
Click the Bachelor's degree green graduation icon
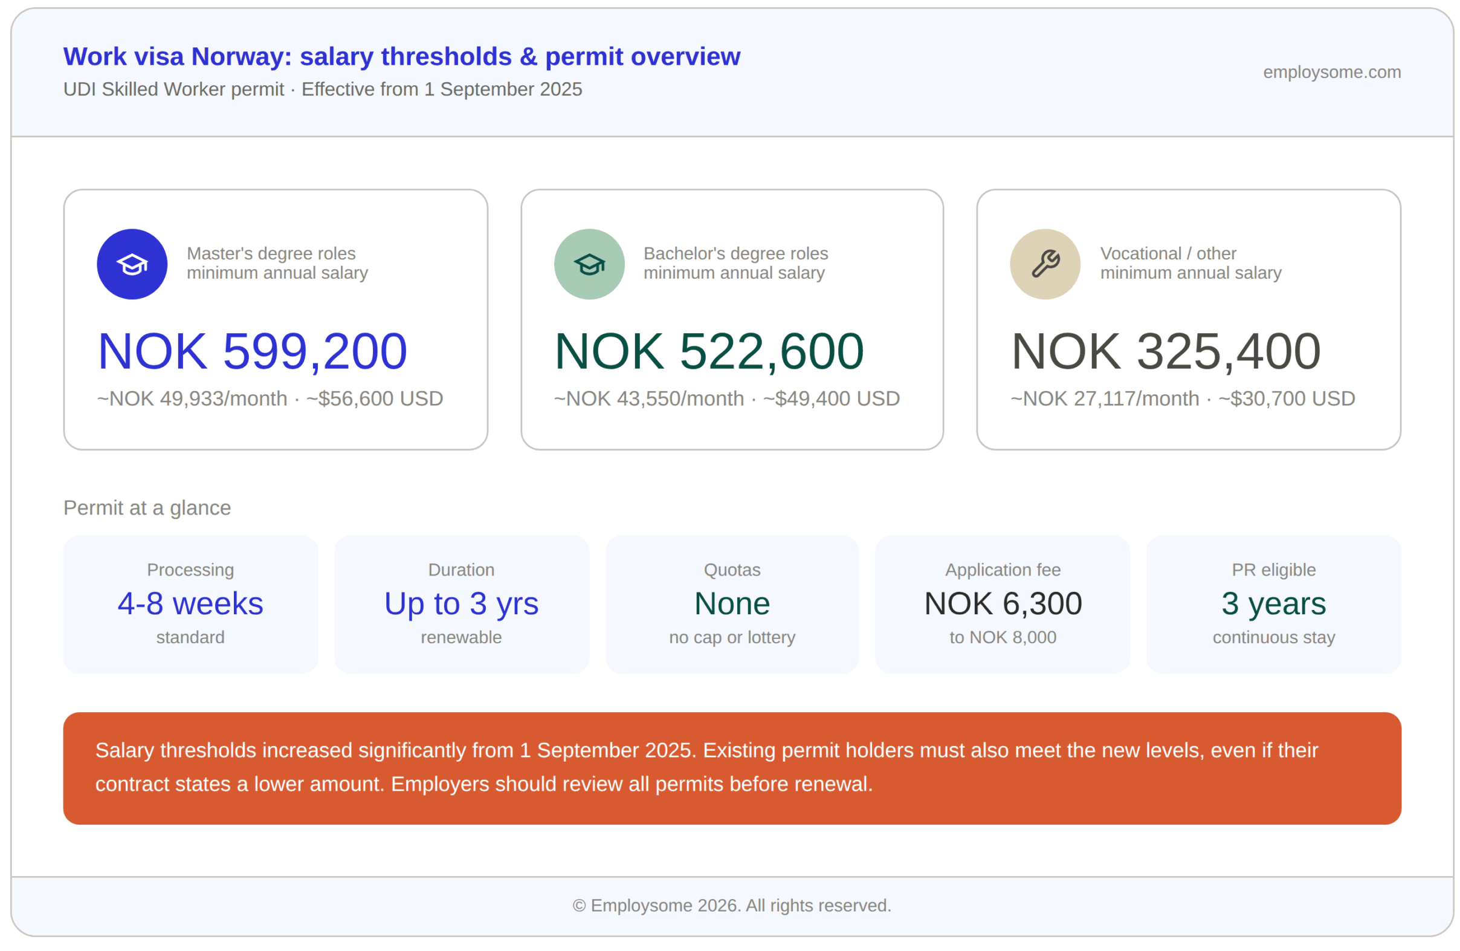[x=589, y=263]
